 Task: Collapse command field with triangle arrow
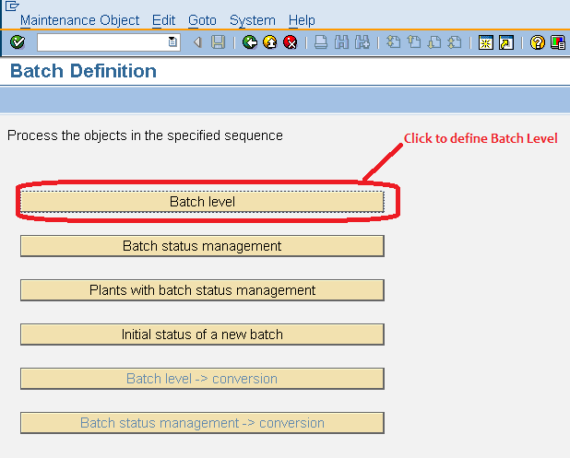197,42
